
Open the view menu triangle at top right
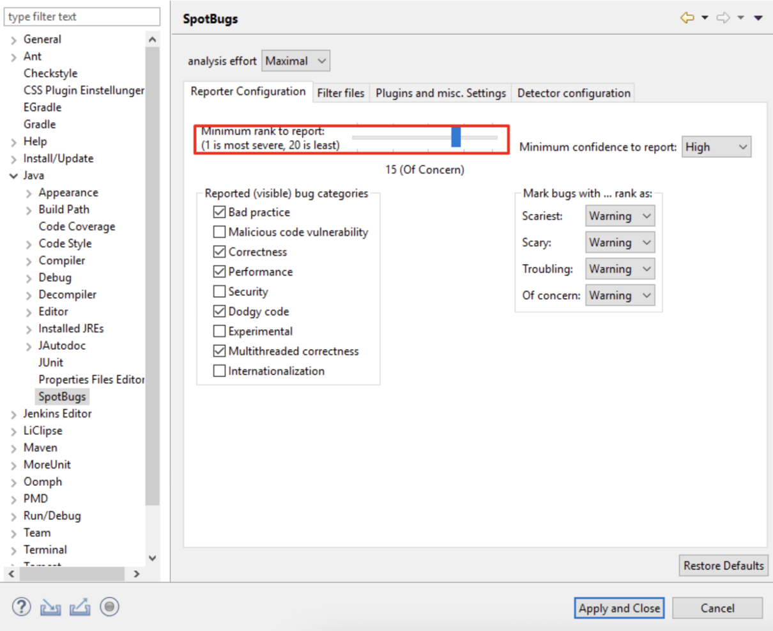[x=759, y=18]
